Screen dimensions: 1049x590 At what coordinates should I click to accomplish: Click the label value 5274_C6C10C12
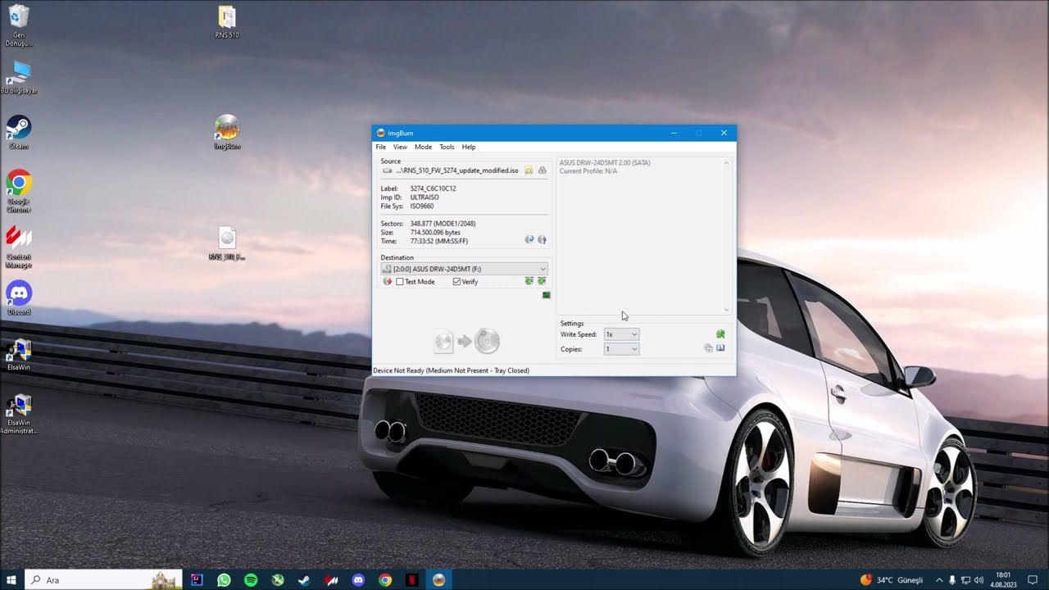tap(433, 188)
